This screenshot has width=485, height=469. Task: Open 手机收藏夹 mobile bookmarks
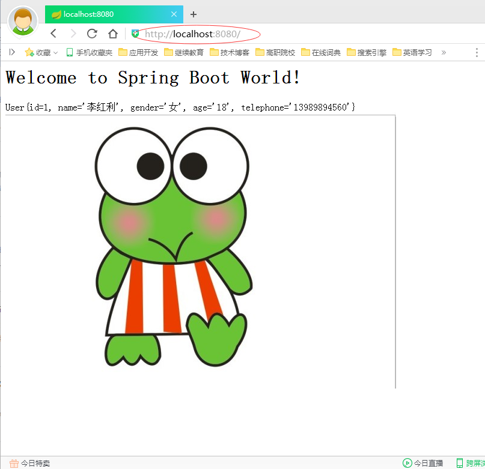[x=90, y=53]
